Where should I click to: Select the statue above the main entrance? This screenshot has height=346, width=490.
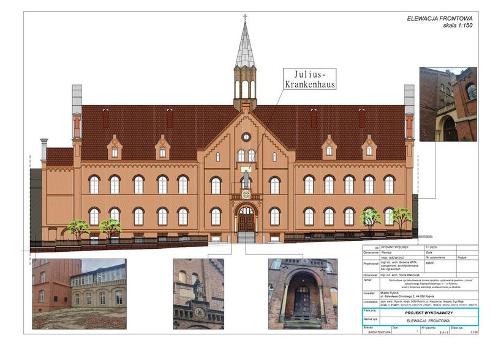pyautogui.click(x=246, y=179)
